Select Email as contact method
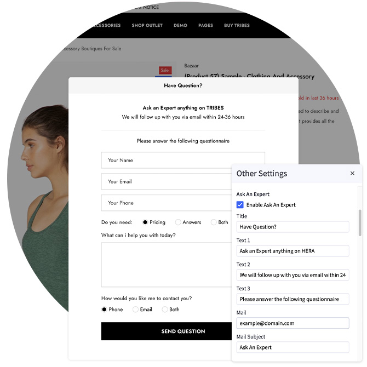This screenshot has height=367, width=367. pos(135,309)
